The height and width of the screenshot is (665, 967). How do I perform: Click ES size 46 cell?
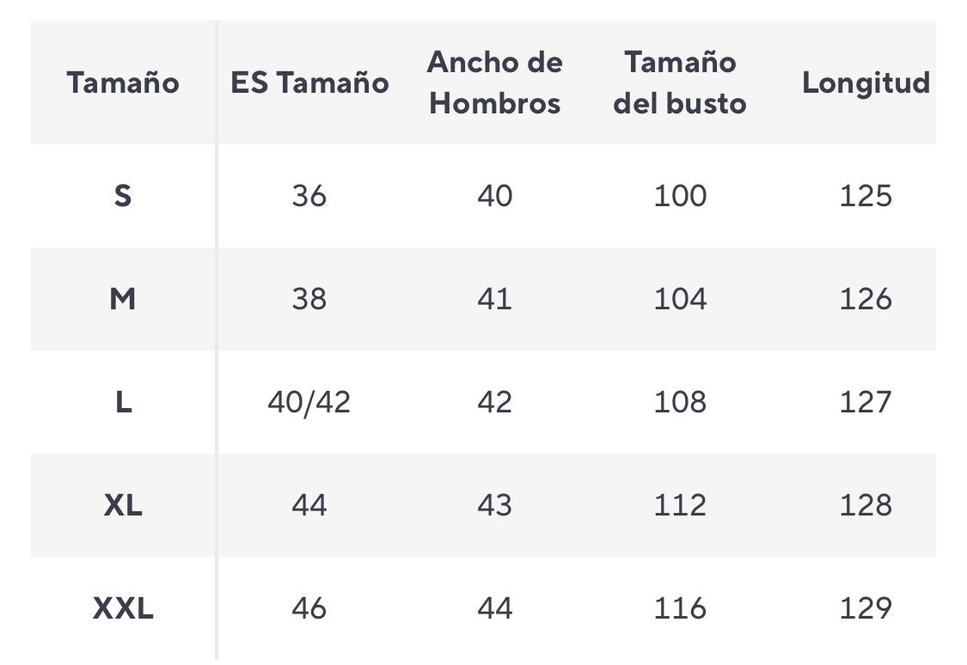[x=309, y=608]
